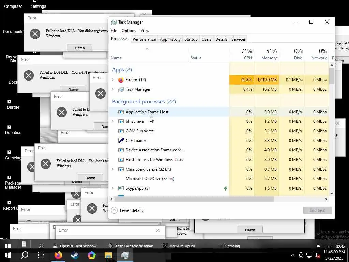349x262 pixels.
Task: Switch to the Details tab
Action: (x=221, y=39)
